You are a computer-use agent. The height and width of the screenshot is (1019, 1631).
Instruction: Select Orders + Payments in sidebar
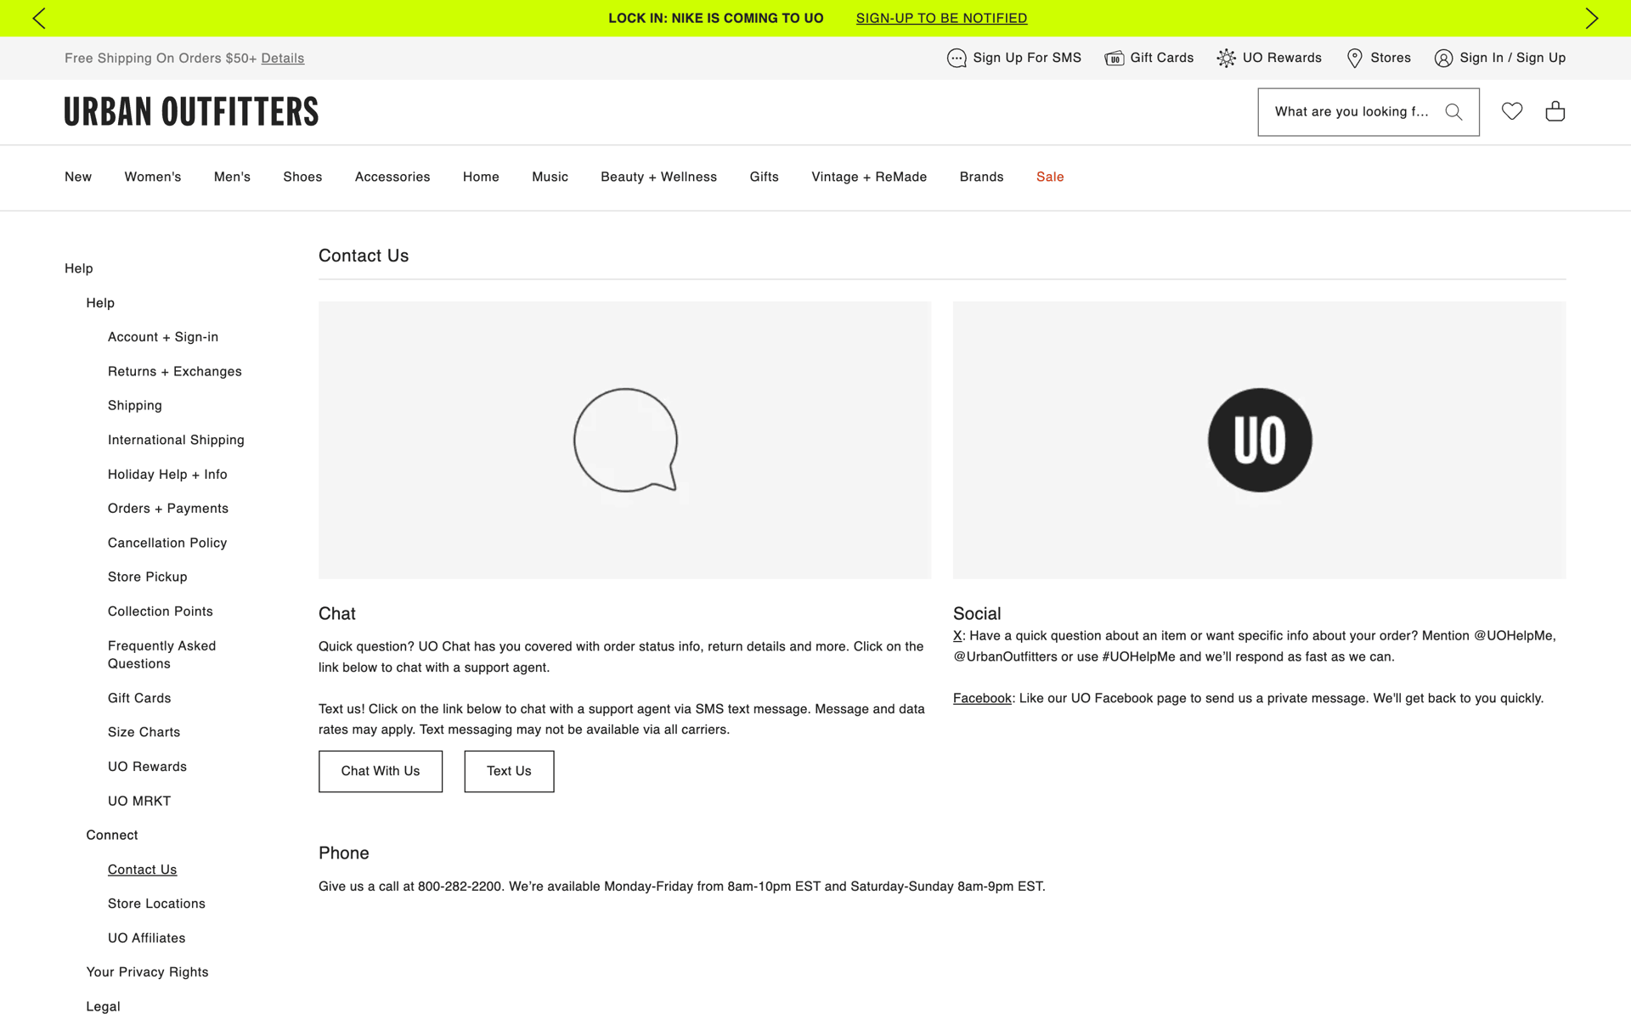(x=168, y=509)
